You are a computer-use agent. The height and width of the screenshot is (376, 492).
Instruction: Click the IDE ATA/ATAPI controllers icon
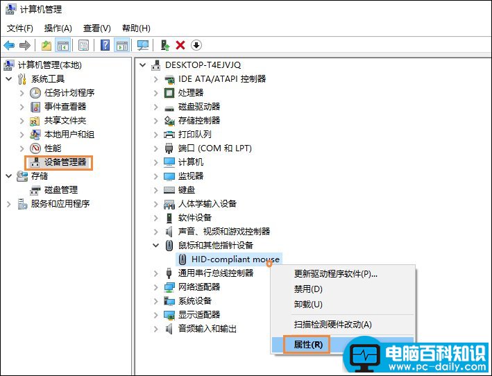tap(169, 79)
